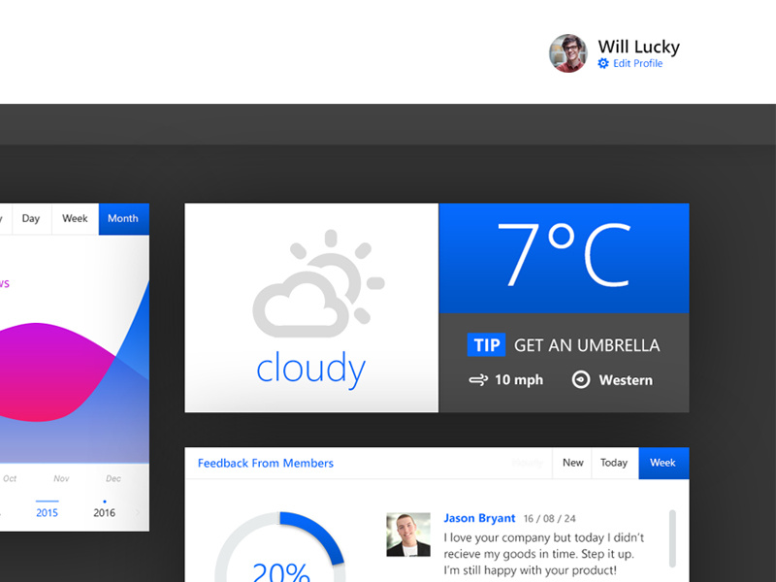This screenshot has width=776, height=582.
Task: Click the Western wind direction label
Action: 626,380
